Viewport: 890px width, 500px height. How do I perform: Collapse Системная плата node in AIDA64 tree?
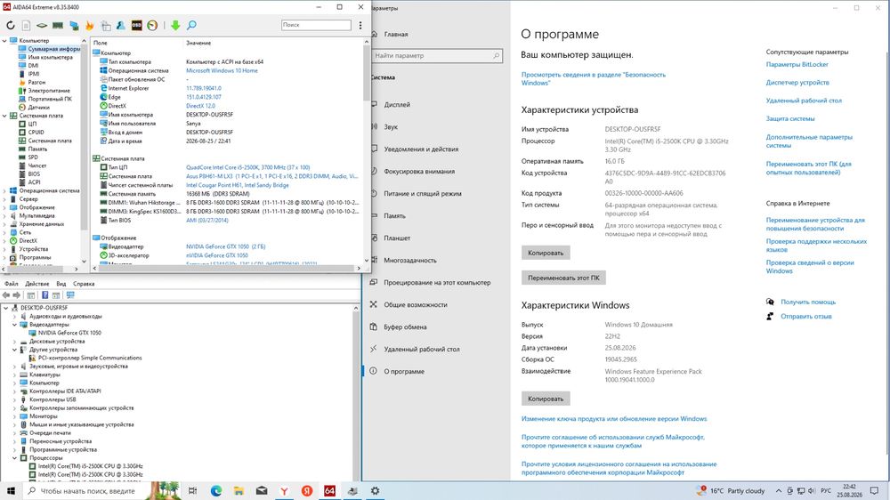click(x=4, y=116)
